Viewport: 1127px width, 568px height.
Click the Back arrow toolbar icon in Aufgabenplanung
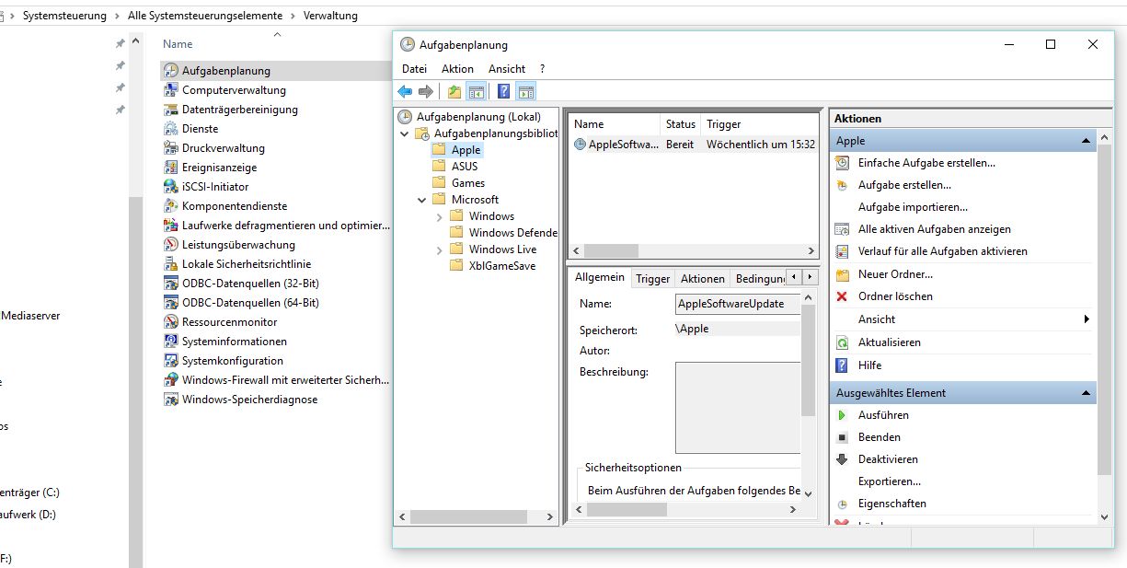(x=405, y=91)
